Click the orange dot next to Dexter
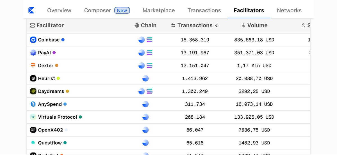Viewport: 337px width, 155px height. tap(57, 65)
